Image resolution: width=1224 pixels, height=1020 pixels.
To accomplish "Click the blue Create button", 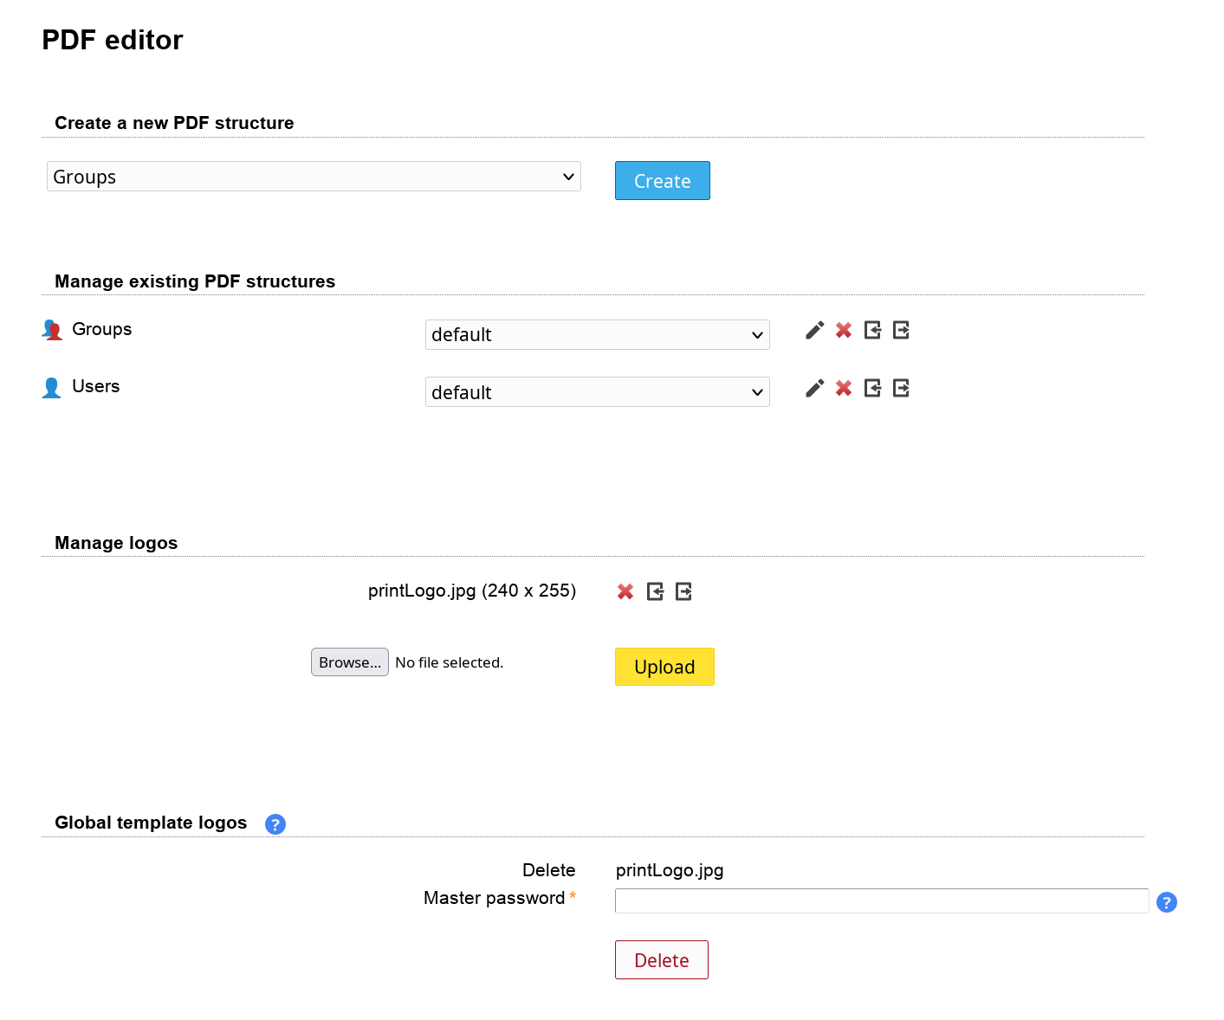I will 662,181.
